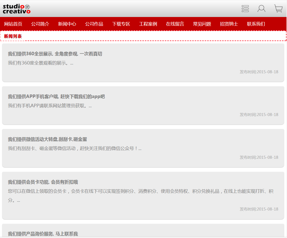Open the 360全景展示 news article
The width and height of the screenshot is (287, 238).
55,54
